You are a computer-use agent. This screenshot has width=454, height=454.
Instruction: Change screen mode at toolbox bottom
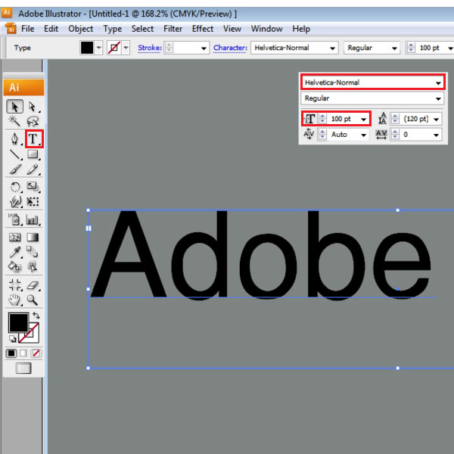(x=23, y=368)
